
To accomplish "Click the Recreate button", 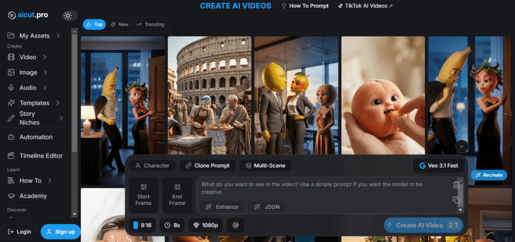I will click(x=489, y=175).
